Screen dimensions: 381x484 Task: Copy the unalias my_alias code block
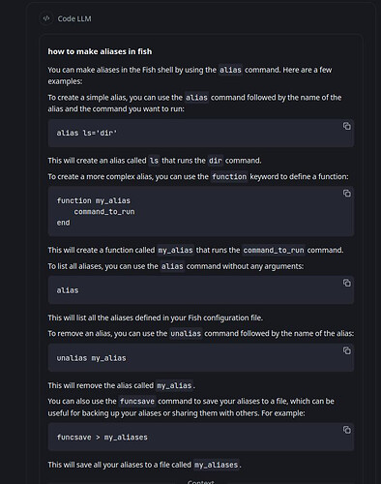point(347,350)
